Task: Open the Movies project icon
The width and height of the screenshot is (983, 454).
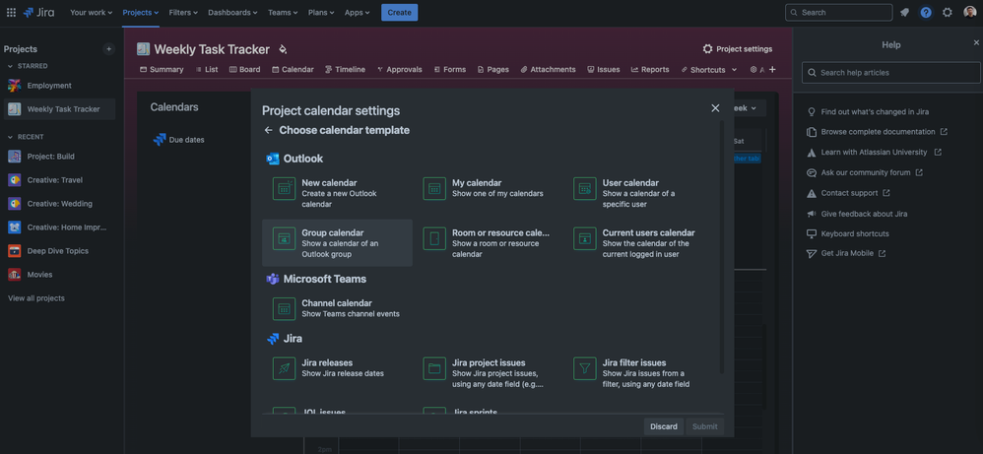Action: (15, 275)
